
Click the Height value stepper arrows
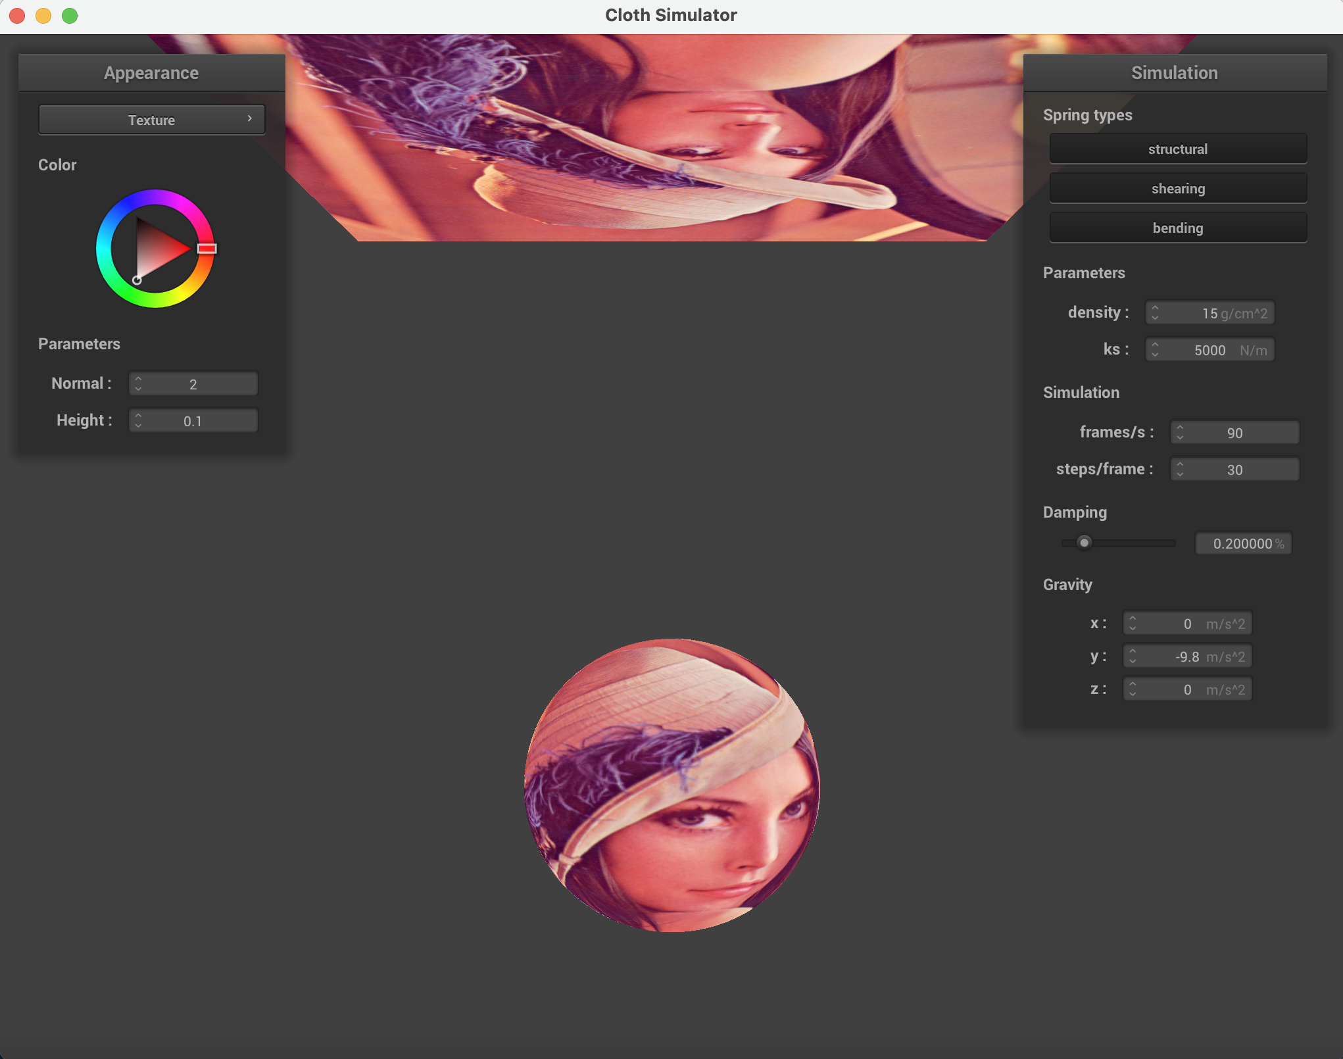[138, 420]
